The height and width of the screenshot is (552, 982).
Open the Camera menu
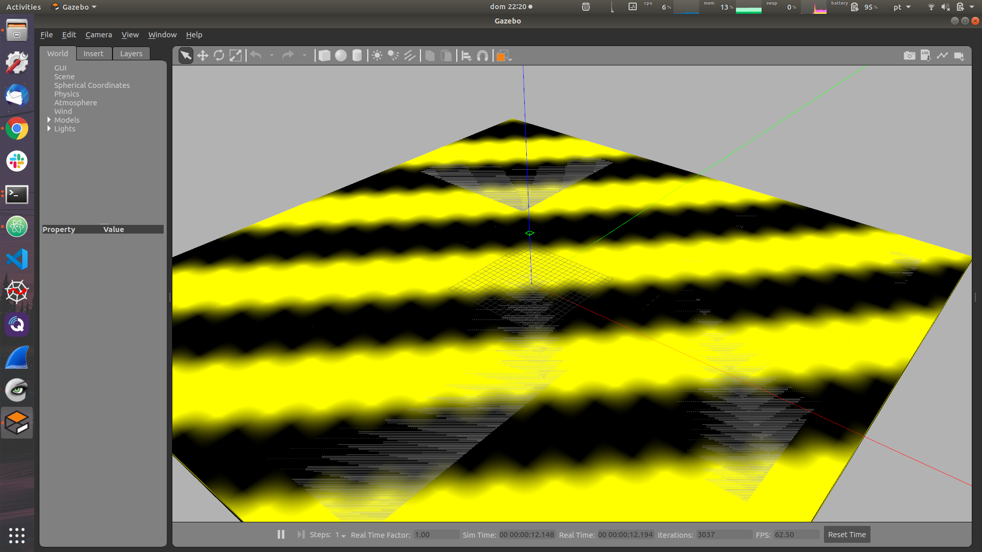(x=98, y=35)
